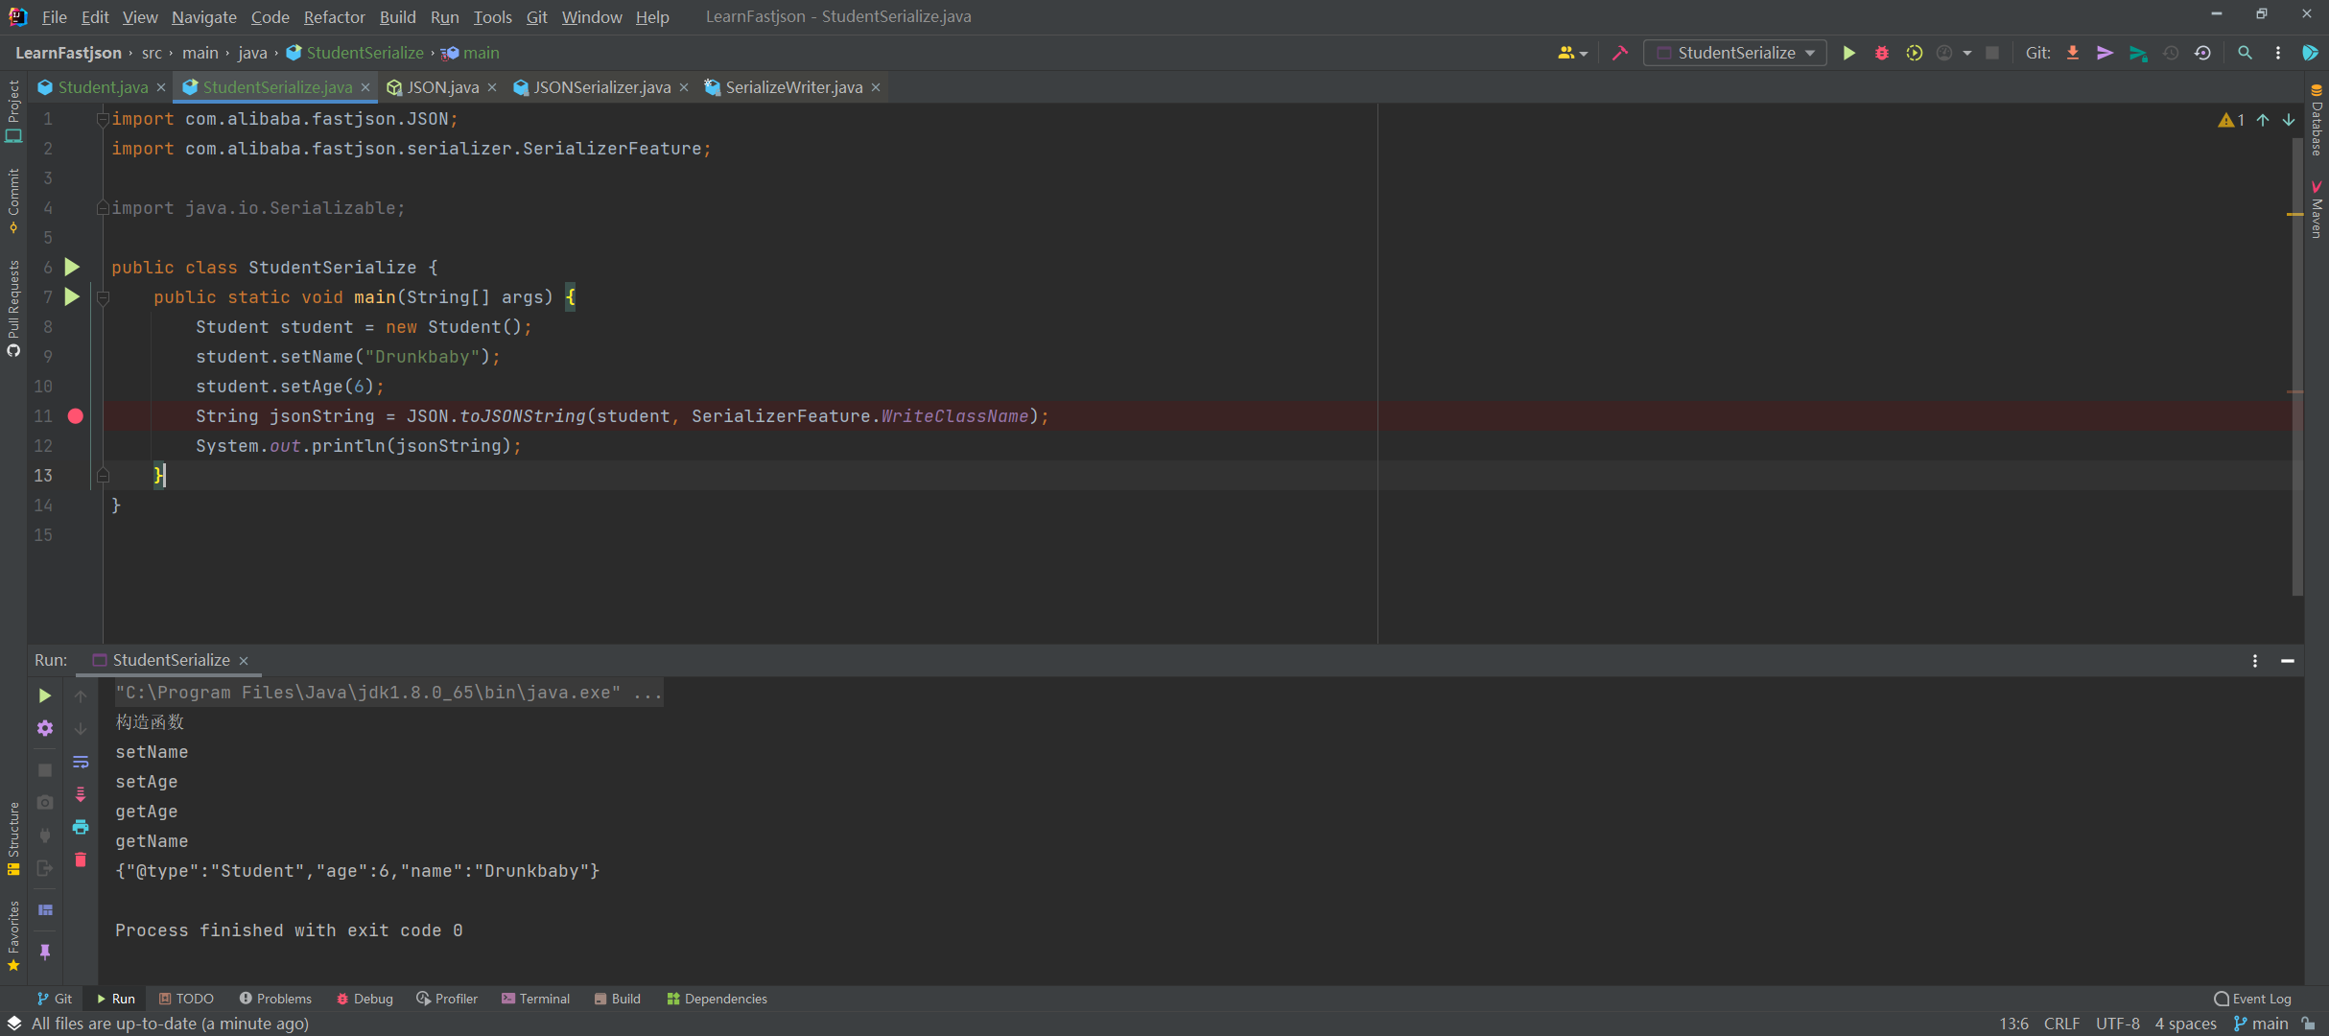Open the Terminal tool window
This screenshot has height=1036, width=2329.
click(544, 998)
